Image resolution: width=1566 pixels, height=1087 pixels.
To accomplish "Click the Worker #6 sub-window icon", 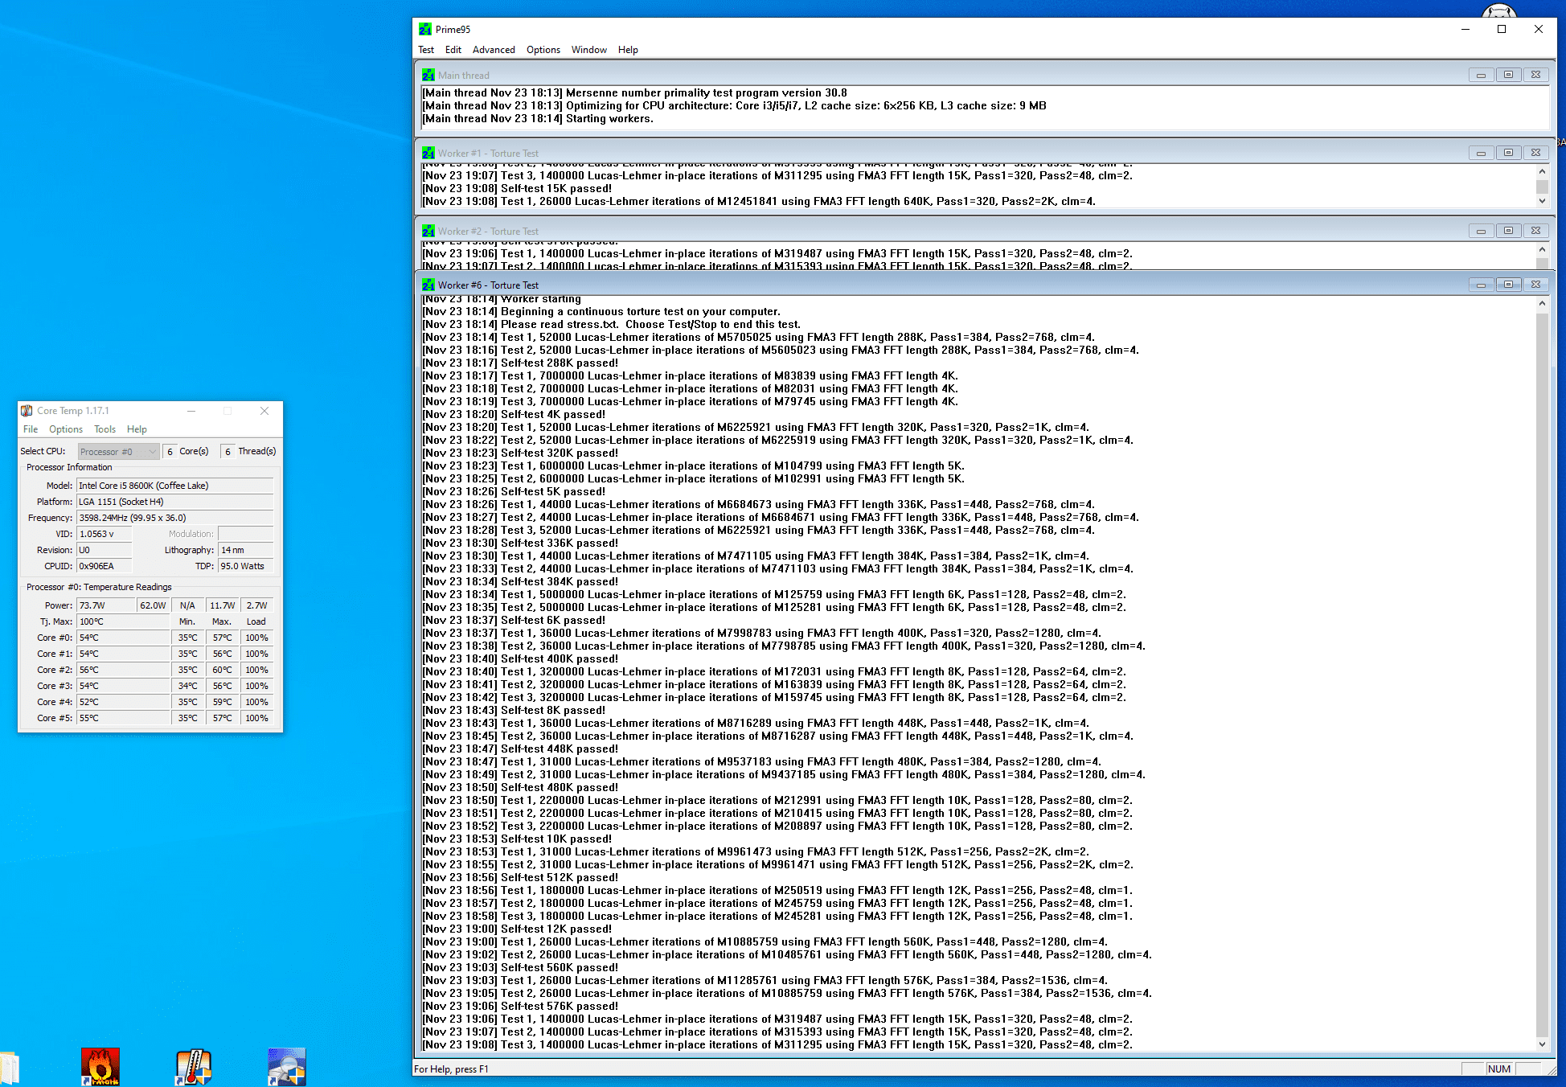I will (x=428, y=285).
